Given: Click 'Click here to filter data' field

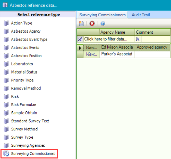Looking at the screenshot, I should (x=109, y=39).
